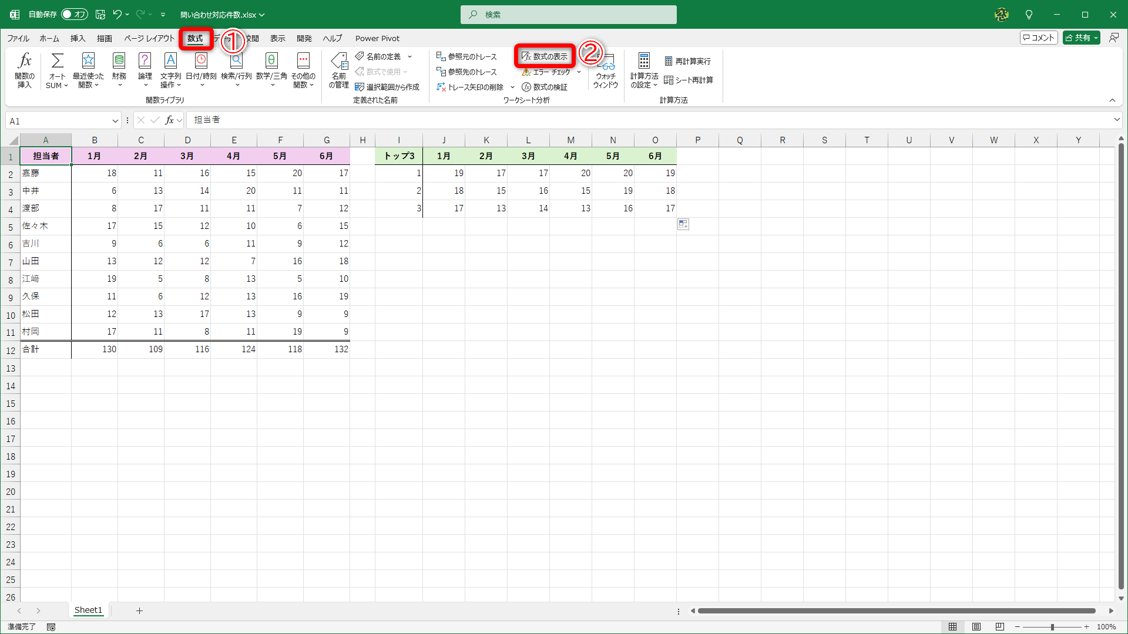Click the zoom slider in the status bar
The height and width of the screenshot is (634, 1128).
point(1052,627)
